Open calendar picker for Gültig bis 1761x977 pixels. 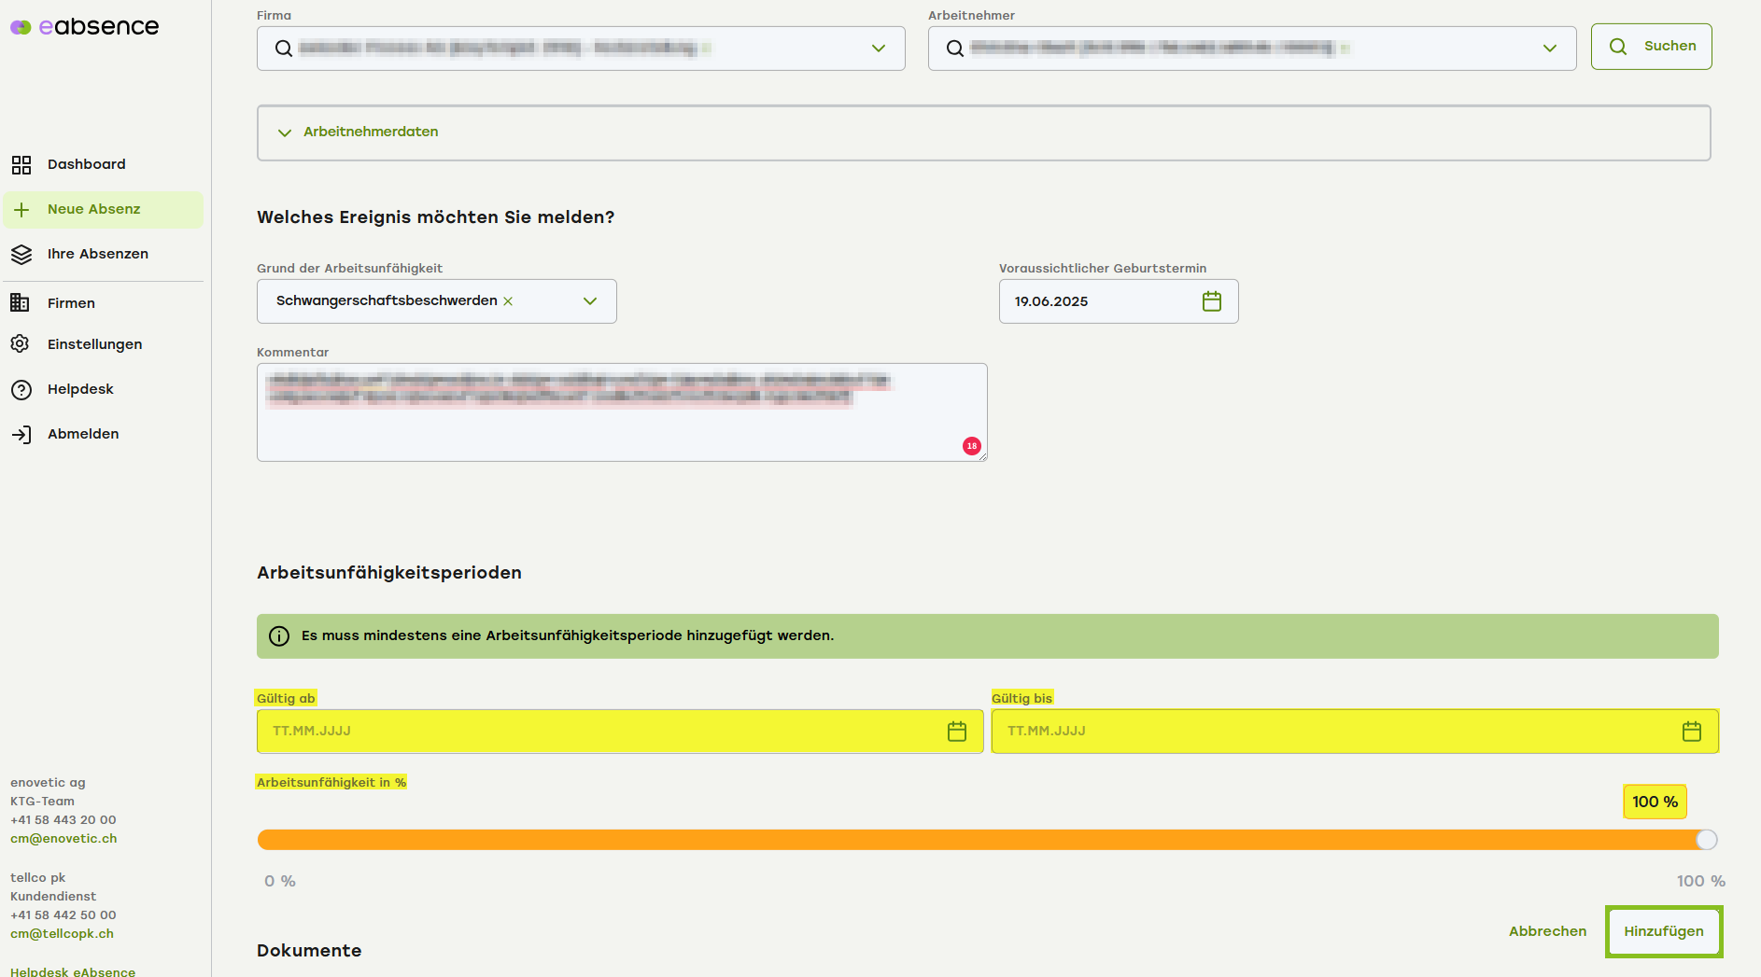[x=1691, y=732]
